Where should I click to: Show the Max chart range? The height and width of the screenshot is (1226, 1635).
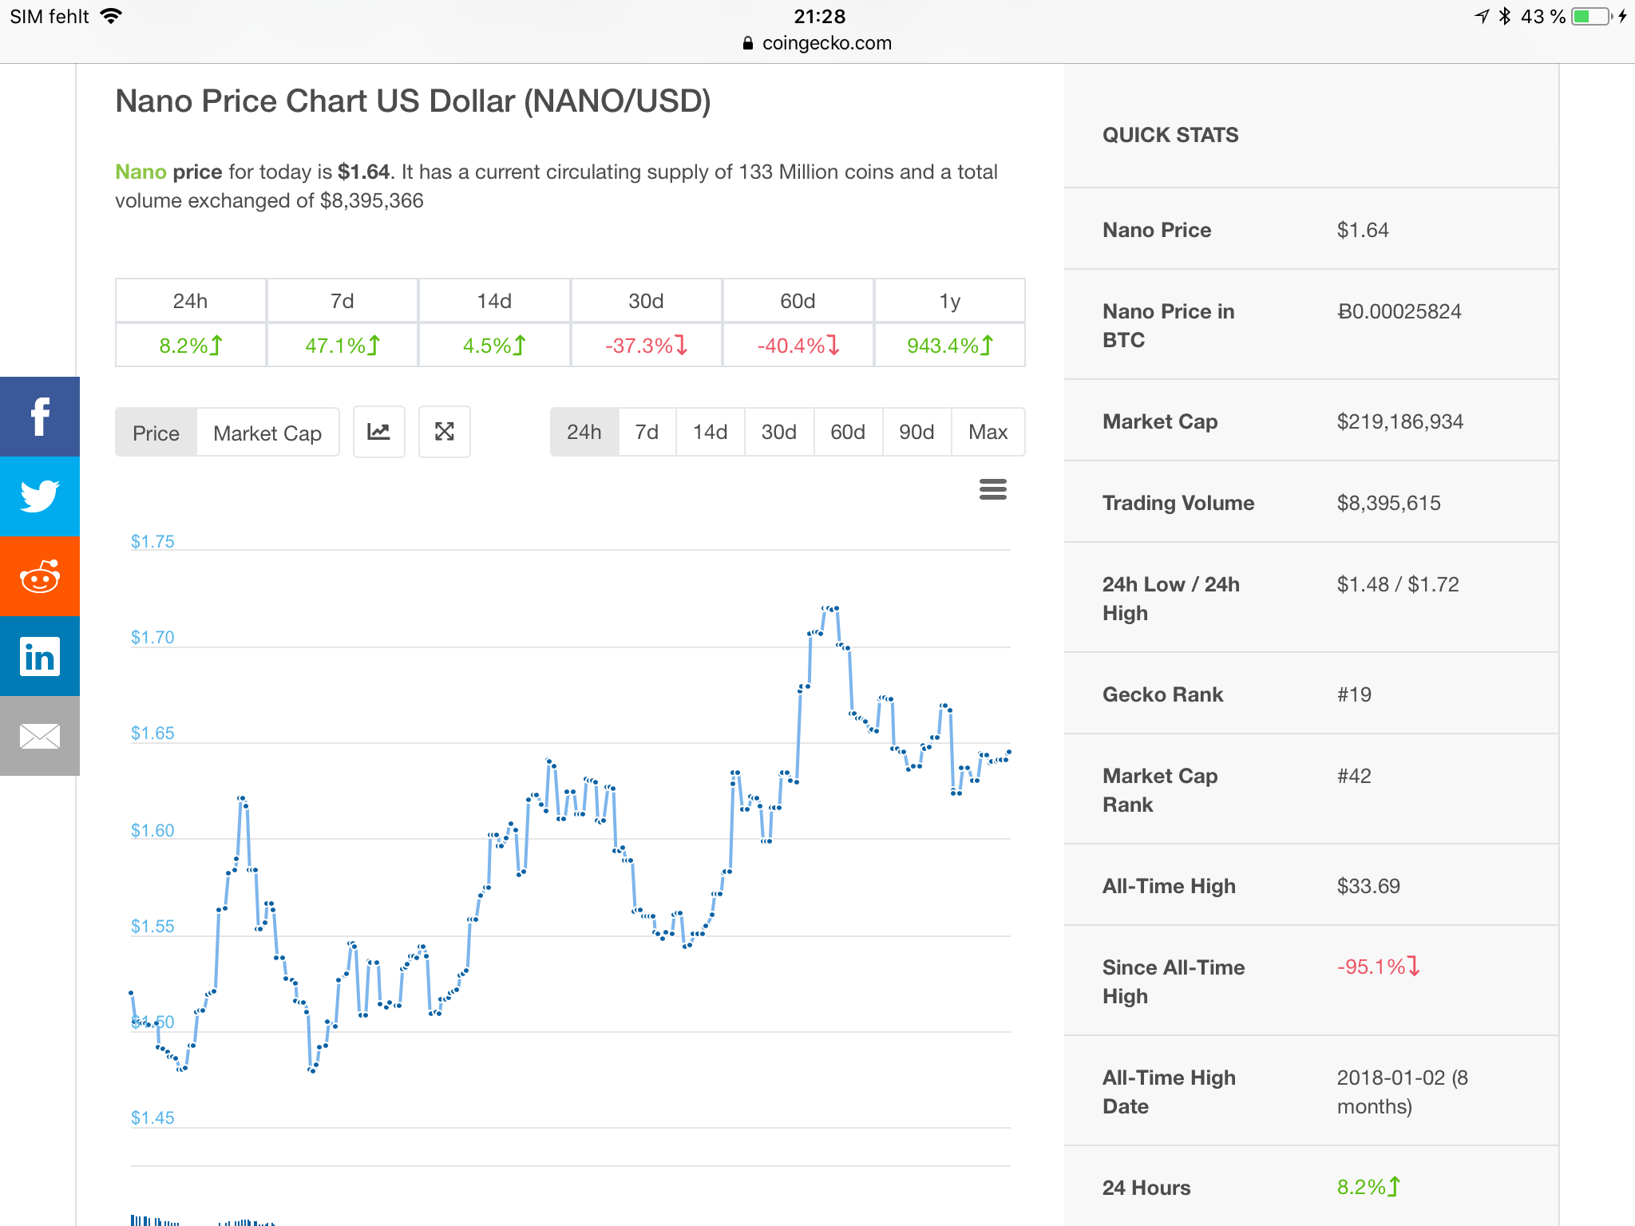(x=988, y=432)
